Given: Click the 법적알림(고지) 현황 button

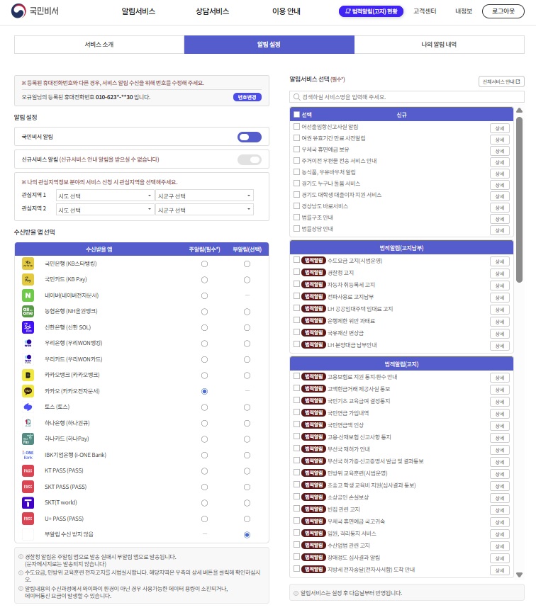Looking at the screenshot, I should coord(371,11).
